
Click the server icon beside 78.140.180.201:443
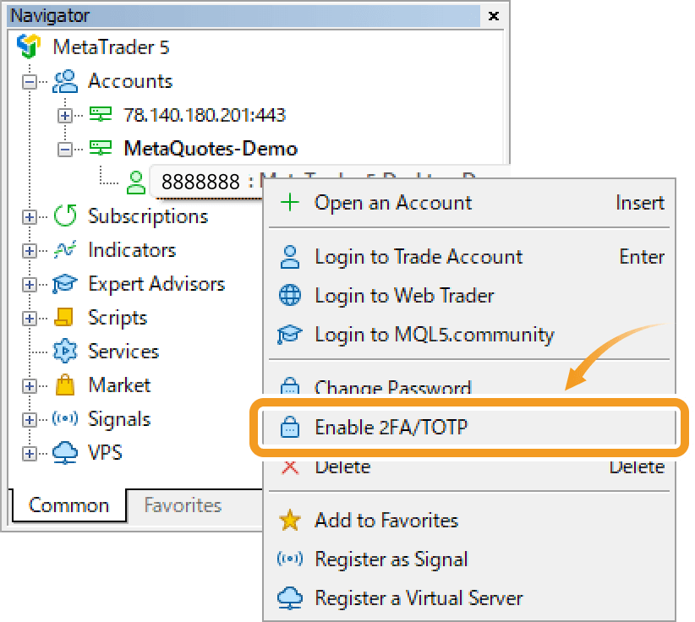[101, 114]
